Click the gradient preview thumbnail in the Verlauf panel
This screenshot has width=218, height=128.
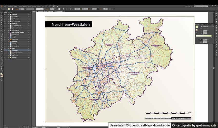tap(197, 26)
